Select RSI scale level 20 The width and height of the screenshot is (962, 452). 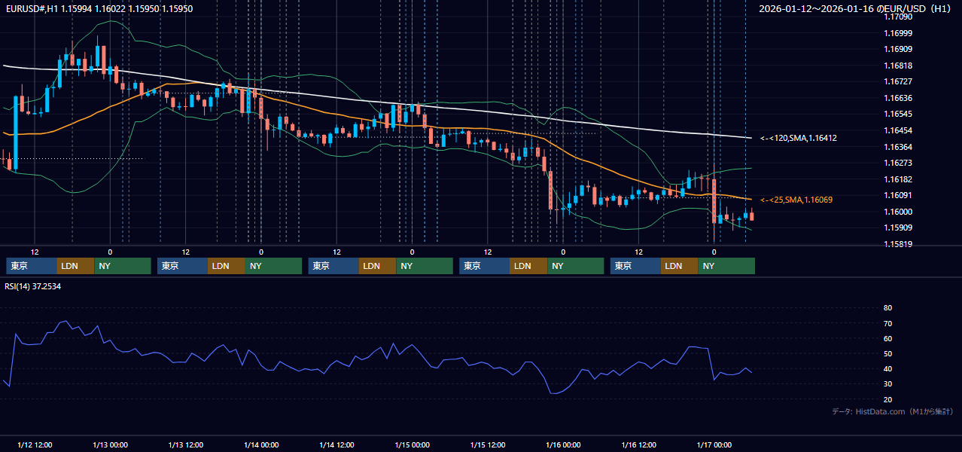(x=887, y=400)
